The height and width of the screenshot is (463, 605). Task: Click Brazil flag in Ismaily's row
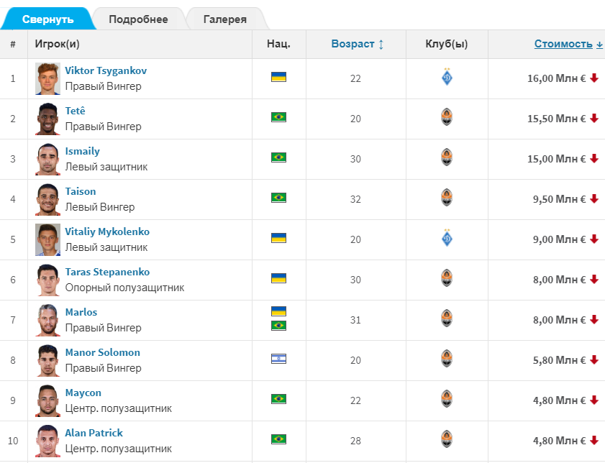278,157
